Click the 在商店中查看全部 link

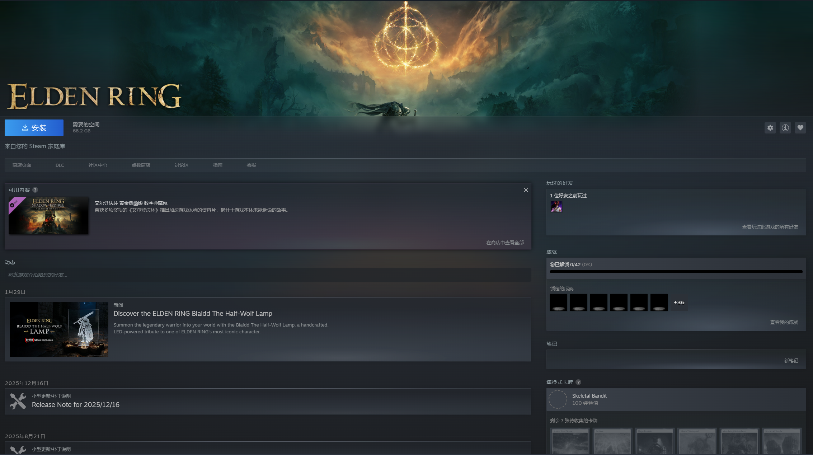click(x=505, y=243)
